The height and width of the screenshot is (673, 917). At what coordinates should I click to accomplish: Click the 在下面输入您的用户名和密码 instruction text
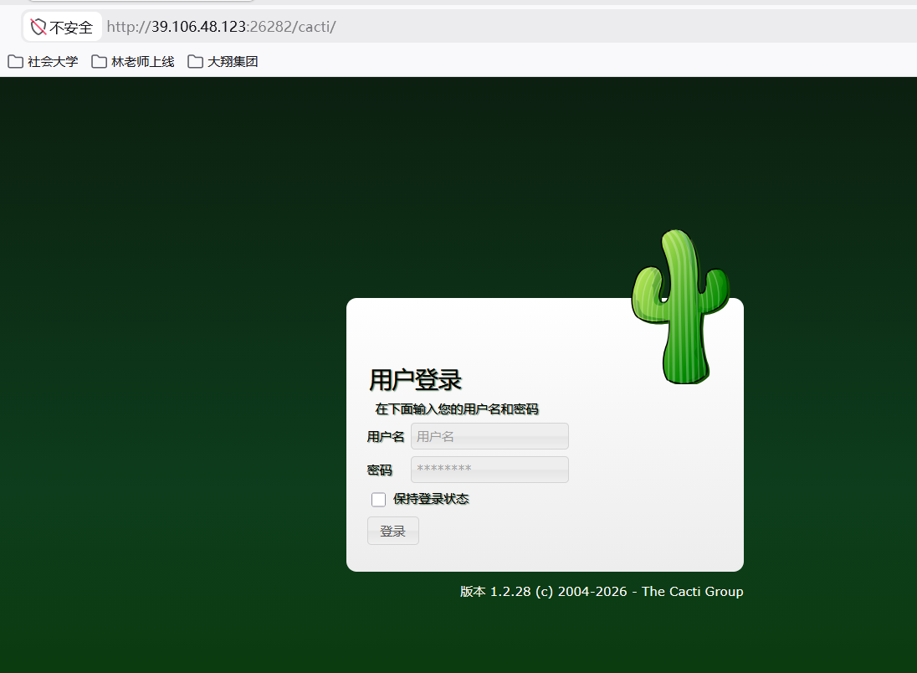pyautogui.click(x=457, y=409)
